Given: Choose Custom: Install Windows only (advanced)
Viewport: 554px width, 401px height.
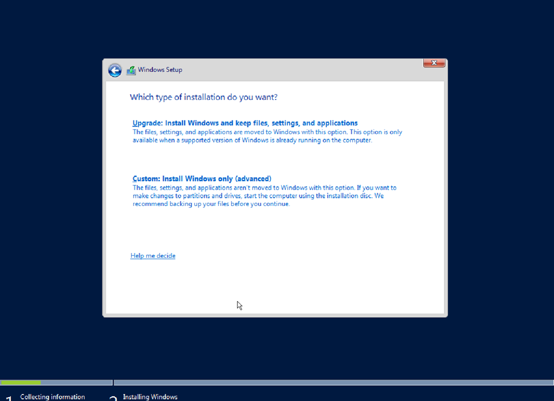Looking at the screenshot, I should coord(202,179).
